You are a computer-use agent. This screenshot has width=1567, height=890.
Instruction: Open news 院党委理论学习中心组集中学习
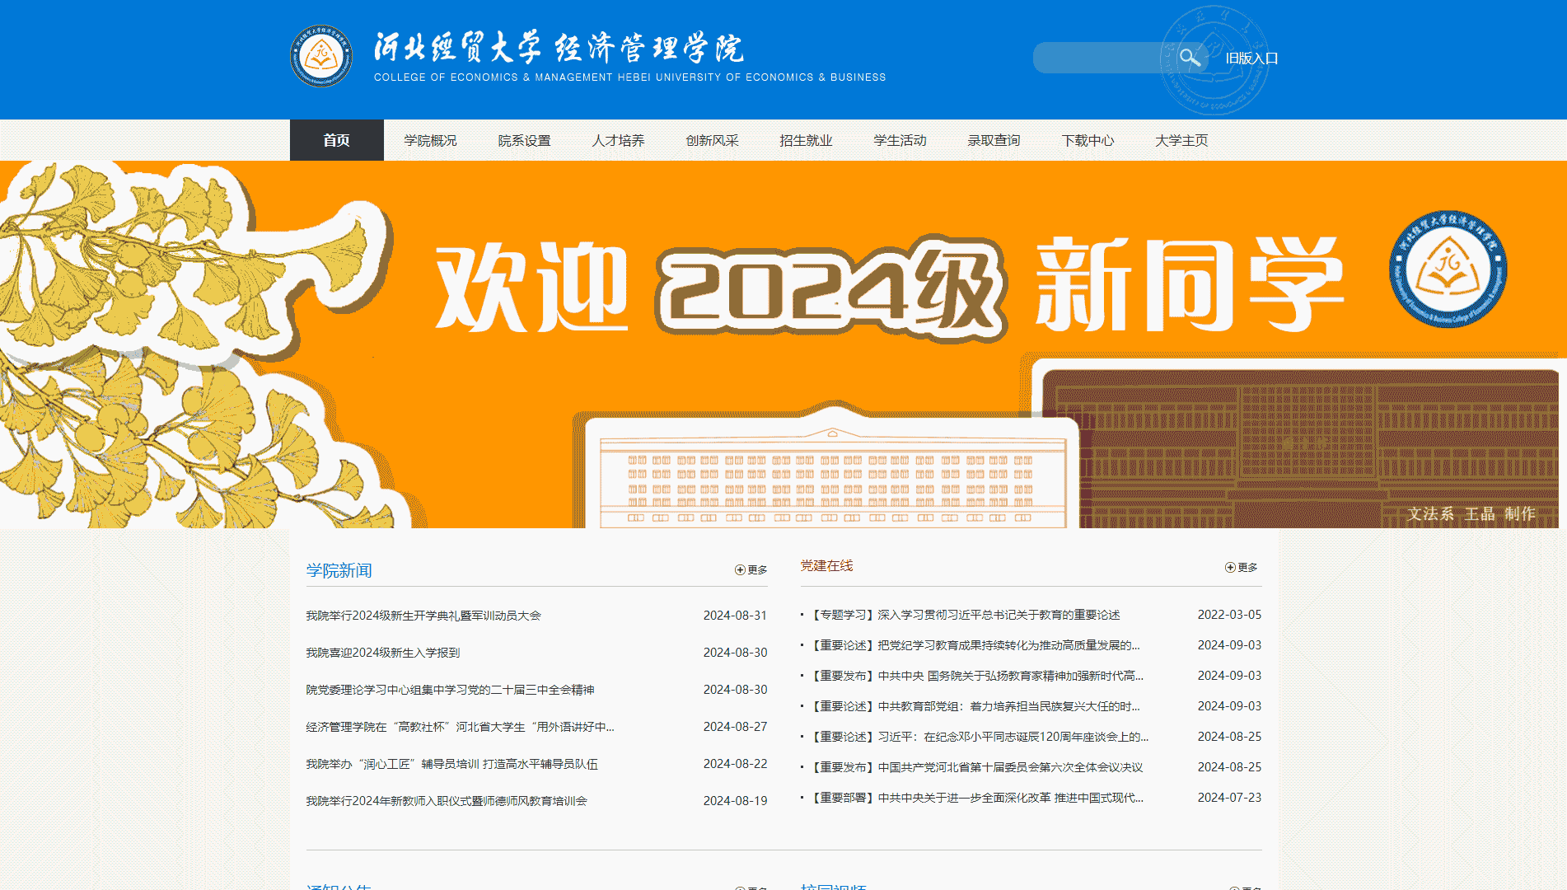450,690
